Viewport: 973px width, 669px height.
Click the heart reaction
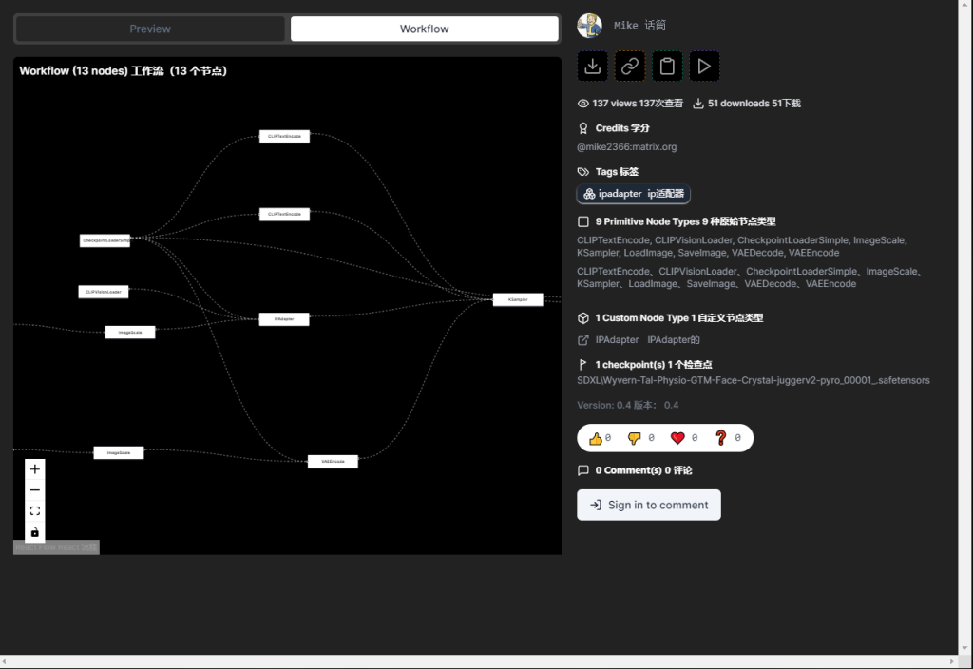click(677, 438)
